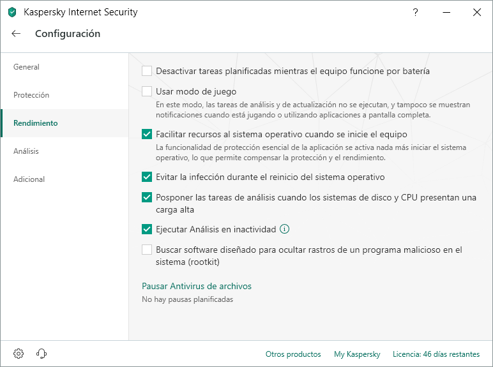Uncheck Posponer las tareas de análisis

point(147,197)
